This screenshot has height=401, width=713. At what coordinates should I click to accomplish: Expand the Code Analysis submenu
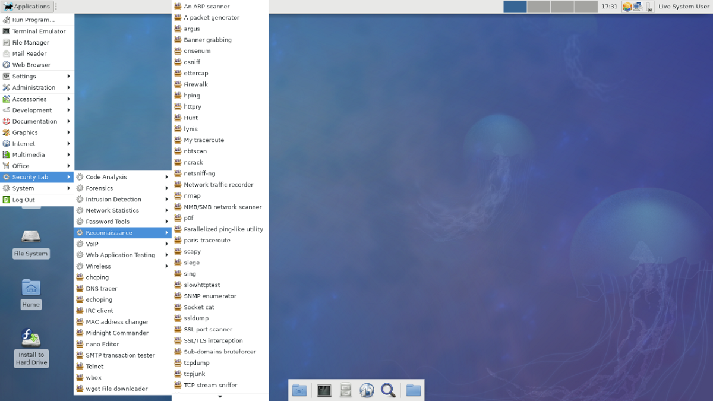[x=122, y=177]
